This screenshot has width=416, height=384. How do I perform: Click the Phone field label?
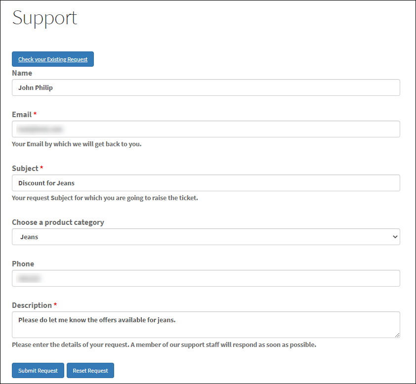coord(23,264)
